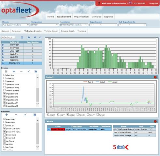
Task: Click the UK flag language icon
Action: click(x=130, y=3)
